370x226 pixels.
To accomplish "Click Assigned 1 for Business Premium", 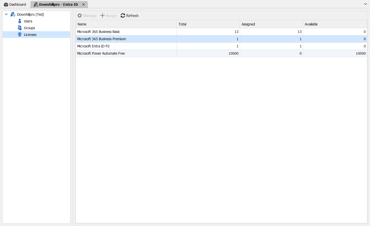I will pos(301,39).
